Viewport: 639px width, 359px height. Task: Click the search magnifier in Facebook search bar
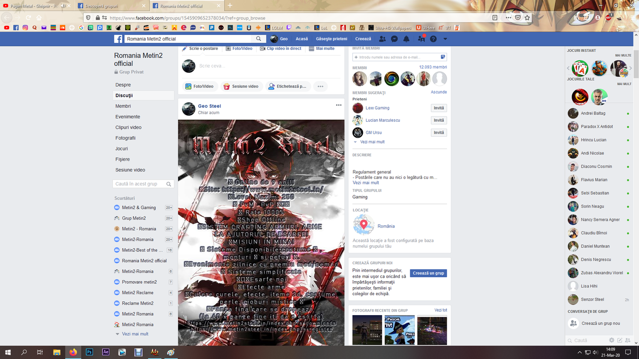click(259, 39)
